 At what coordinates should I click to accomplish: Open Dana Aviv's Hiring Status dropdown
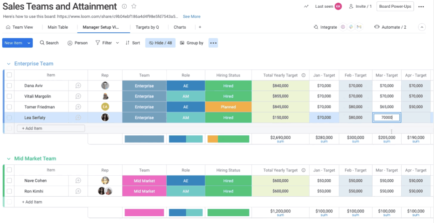point(228,86)
